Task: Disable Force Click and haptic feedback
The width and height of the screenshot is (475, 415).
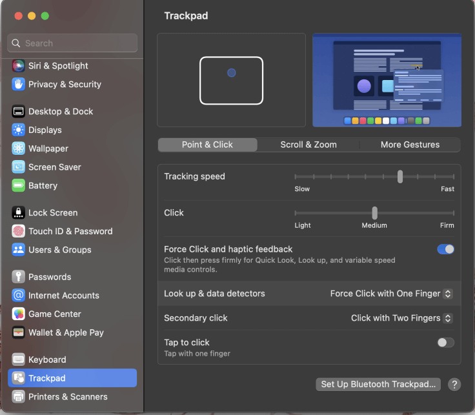Action: click(x=445, y=249)
